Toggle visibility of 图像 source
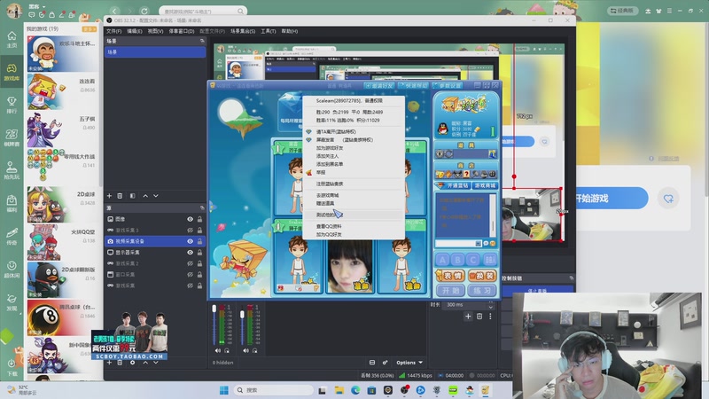This screenshot has width=709, height=399. 190,219
